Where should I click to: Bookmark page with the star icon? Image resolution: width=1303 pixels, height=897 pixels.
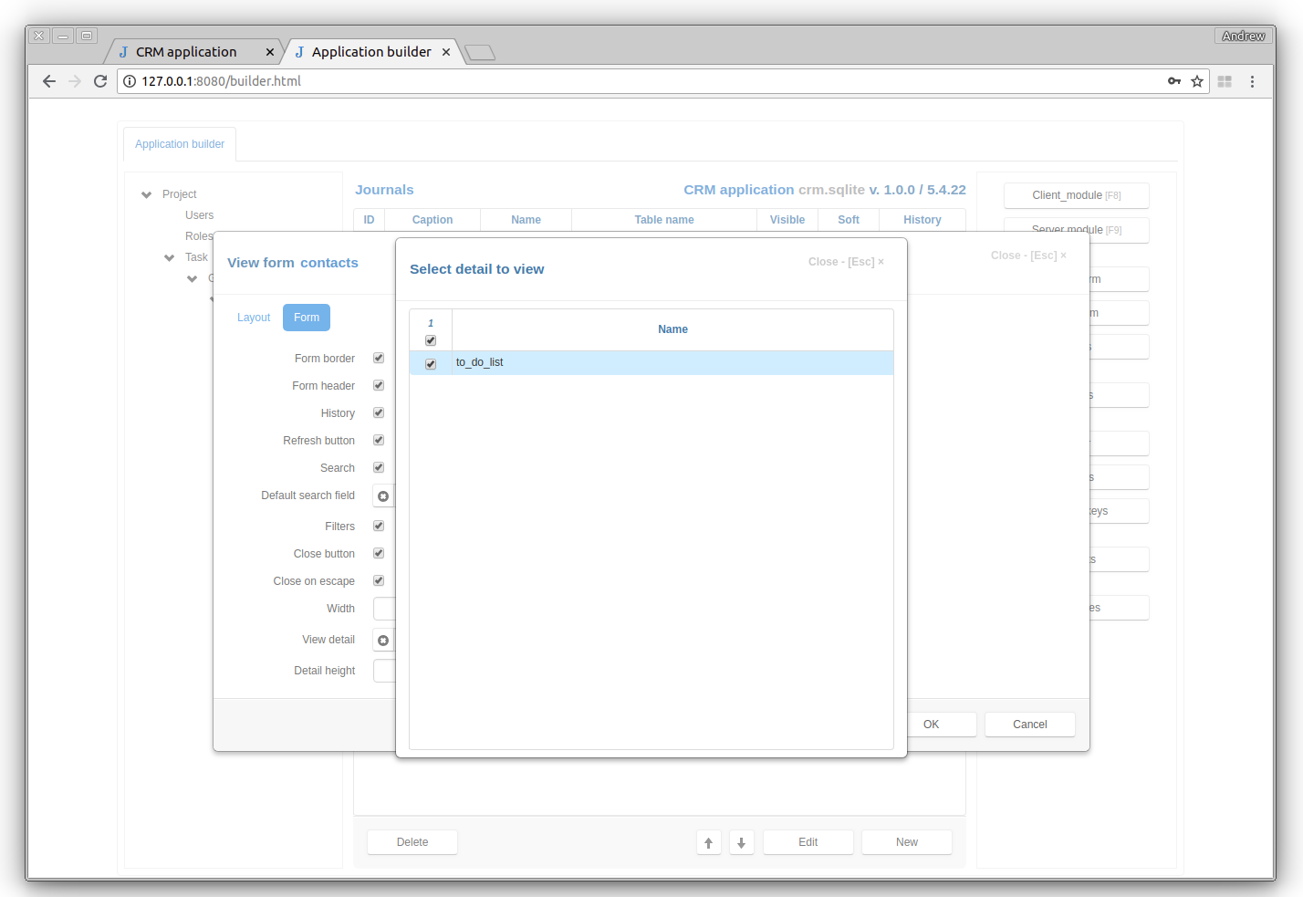click(x=1197, y=81)
